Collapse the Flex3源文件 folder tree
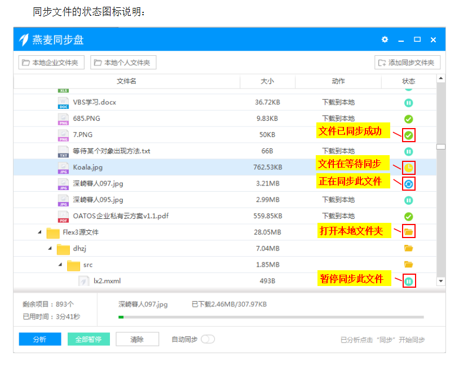The image size is (459, 365). (39, 232)
